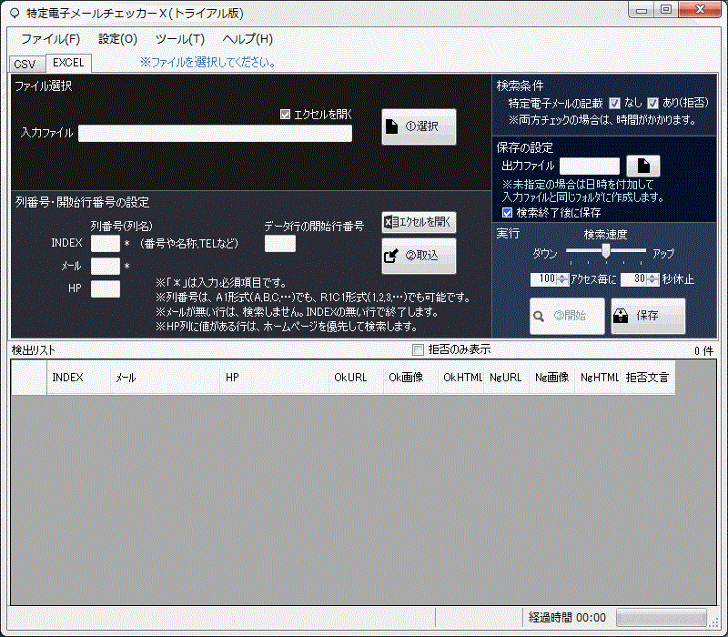Image resolution: width=728 pixels, height=637 pixels.
Task: Click the INDEX column number field
Action: pos(105,243)
